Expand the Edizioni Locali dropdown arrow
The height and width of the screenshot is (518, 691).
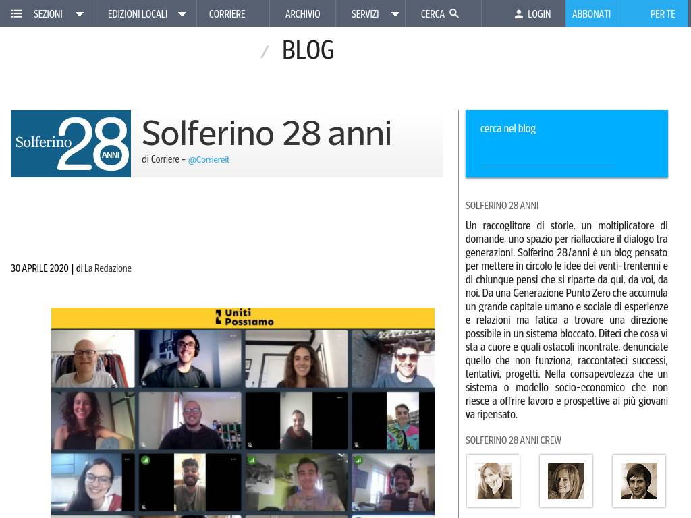pos(182,14)
